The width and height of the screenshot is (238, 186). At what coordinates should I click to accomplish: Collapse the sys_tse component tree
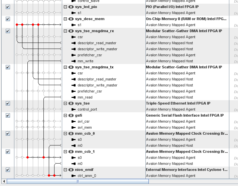(65, 103)
